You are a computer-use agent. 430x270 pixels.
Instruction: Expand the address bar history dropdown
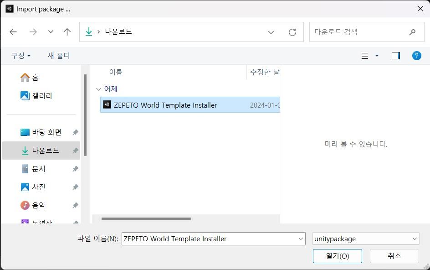click(271, 32)
